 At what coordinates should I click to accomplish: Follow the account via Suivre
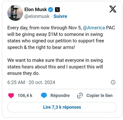(x=60, y=16)
